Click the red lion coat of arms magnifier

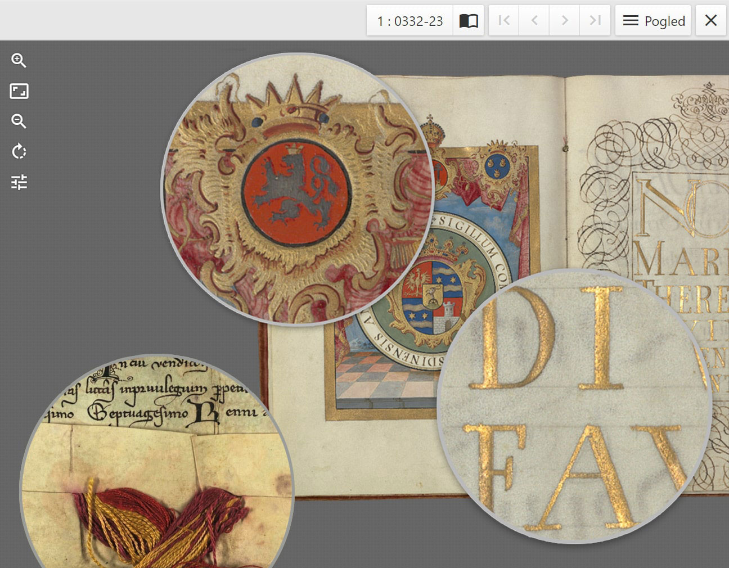[x=297, y=190]
